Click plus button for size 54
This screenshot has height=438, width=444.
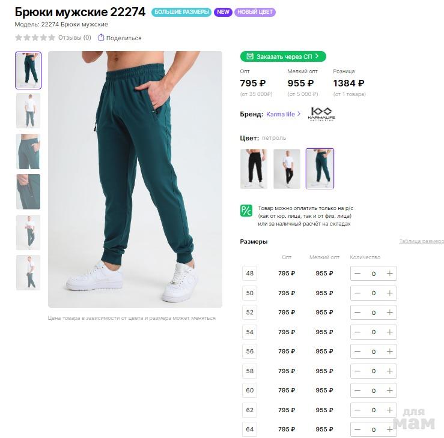point(390,332)
